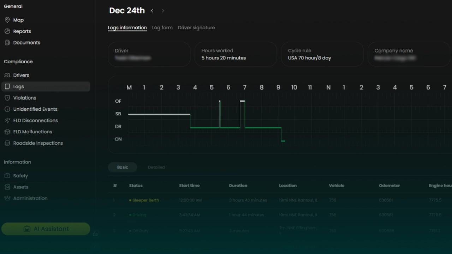This screenshot has width=452, height=254.
Task: Click the Dec 24th date heading
Action: [127, 11]
